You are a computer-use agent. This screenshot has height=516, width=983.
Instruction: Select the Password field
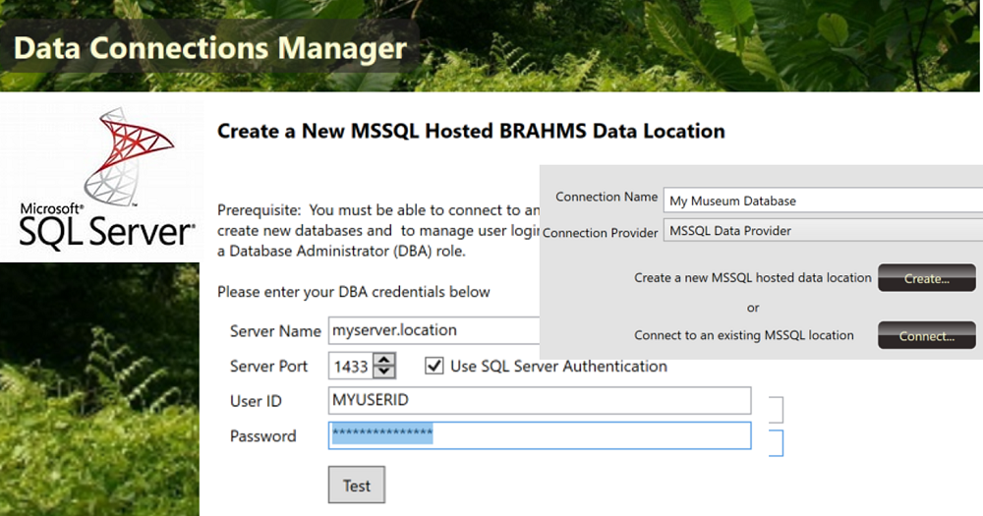539,435
